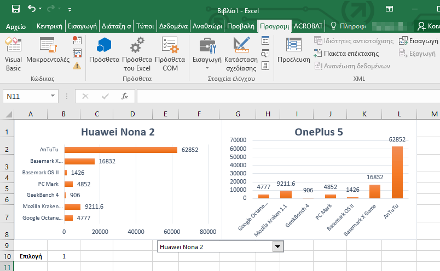
Task: Go to the Τύποι tab
Action: (x=145, y=26)
